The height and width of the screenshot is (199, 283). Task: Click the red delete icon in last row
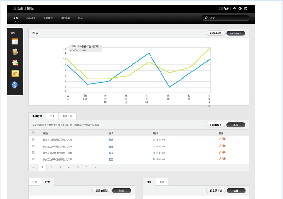coord(224,159)
